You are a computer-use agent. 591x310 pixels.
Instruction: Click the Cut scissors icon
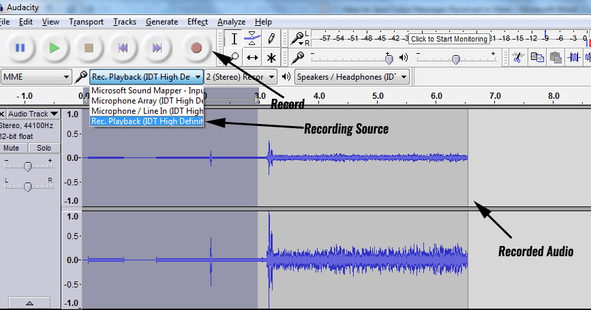pyautogui.click(x=518, y=58)
